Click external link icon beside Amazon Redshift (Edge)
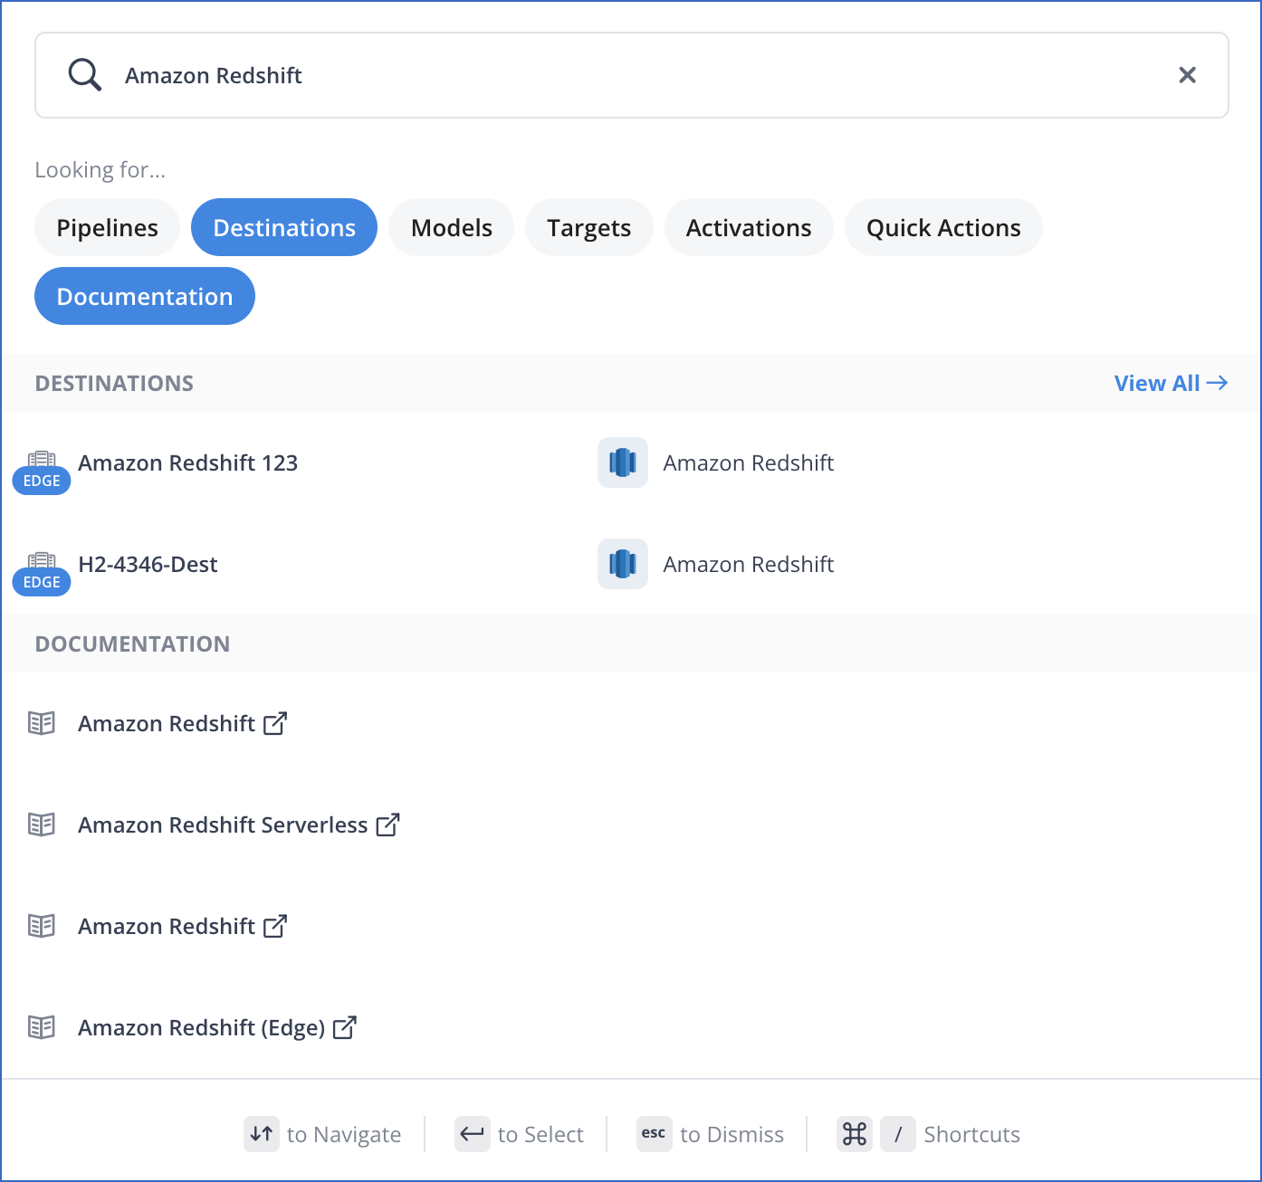1262x1182 pixels. pos(345,1027)
